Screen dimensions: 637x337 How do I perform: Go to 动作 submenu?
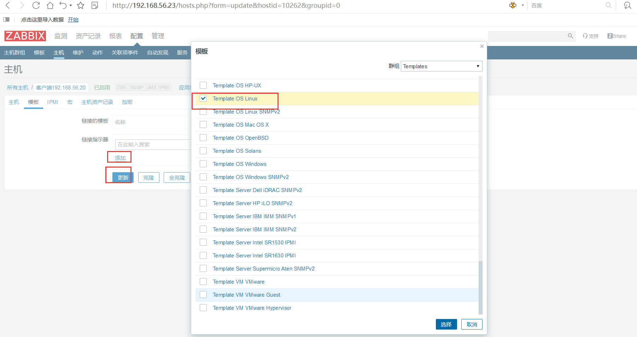pos(98,52)
